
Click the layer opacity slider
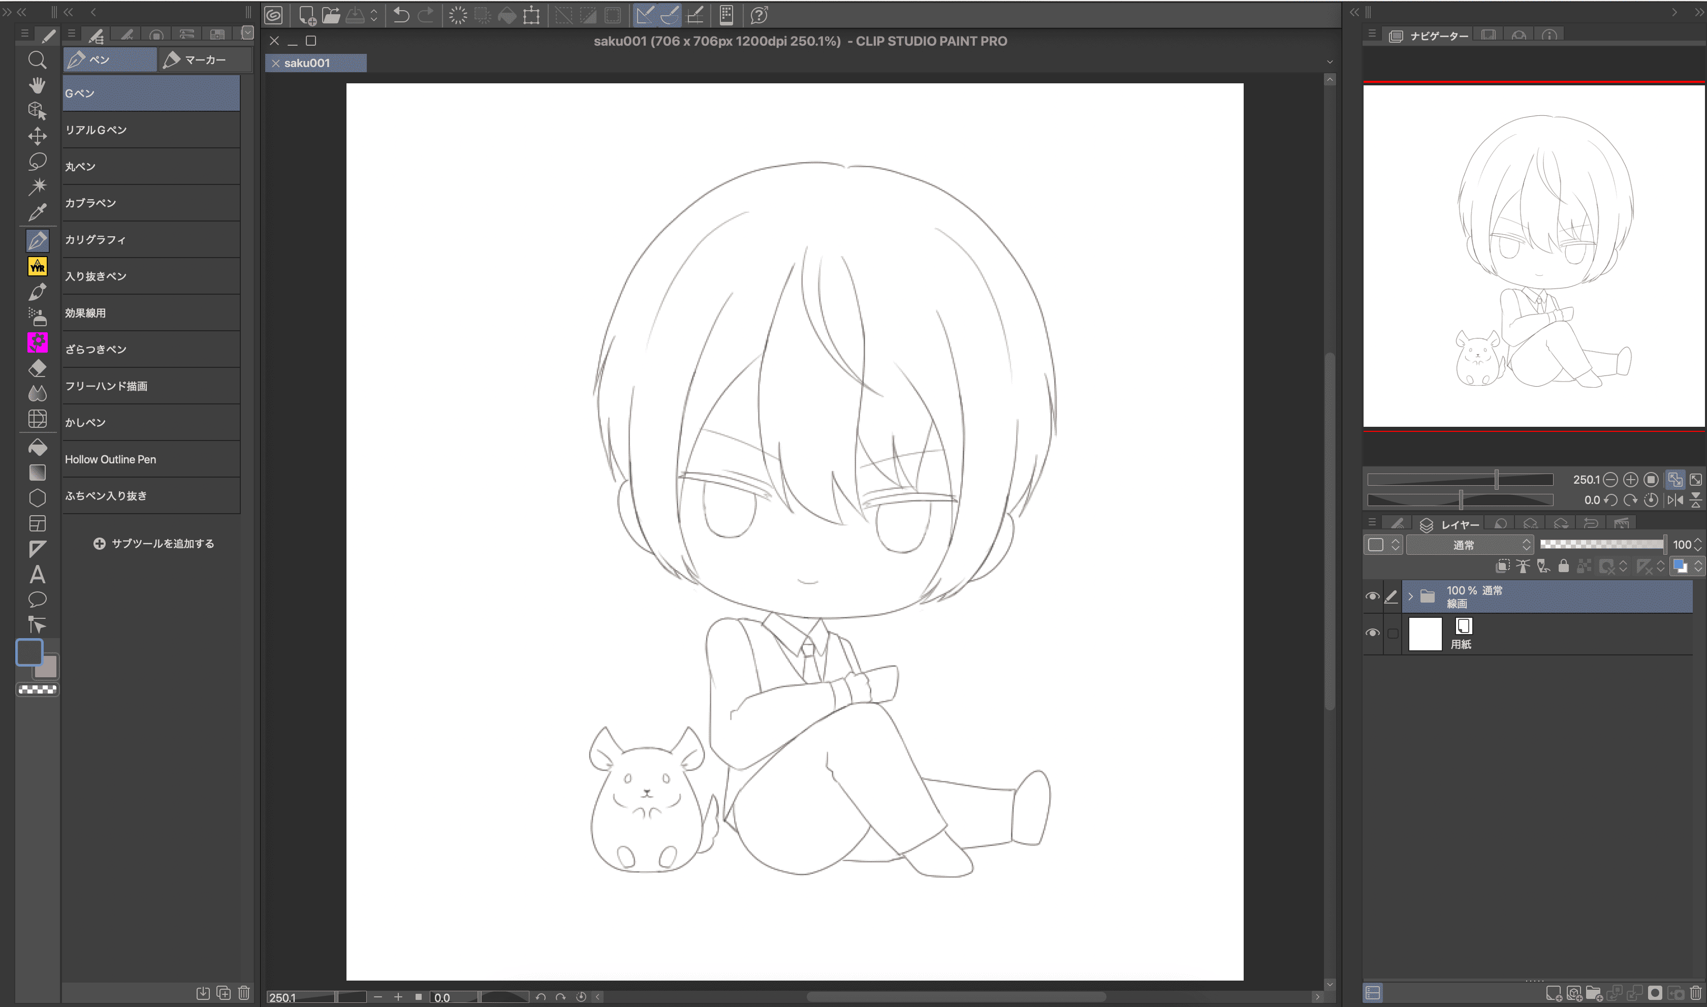click(1601, 544)
